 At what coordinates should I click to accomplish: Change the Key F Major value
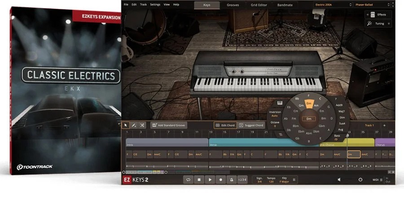click(284, 181)
